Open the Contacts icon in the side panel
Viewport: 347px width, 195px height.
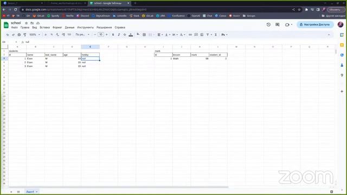click(342, 65)
